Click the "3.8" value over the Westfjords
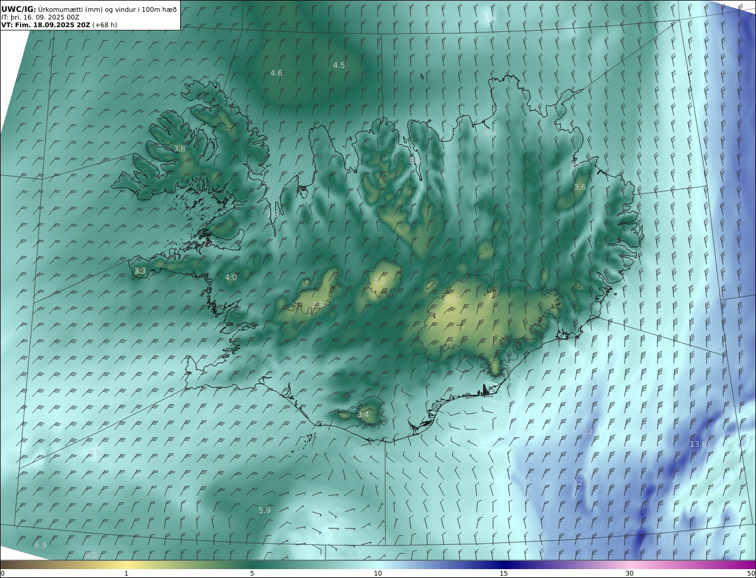 [x=180, y=149]
